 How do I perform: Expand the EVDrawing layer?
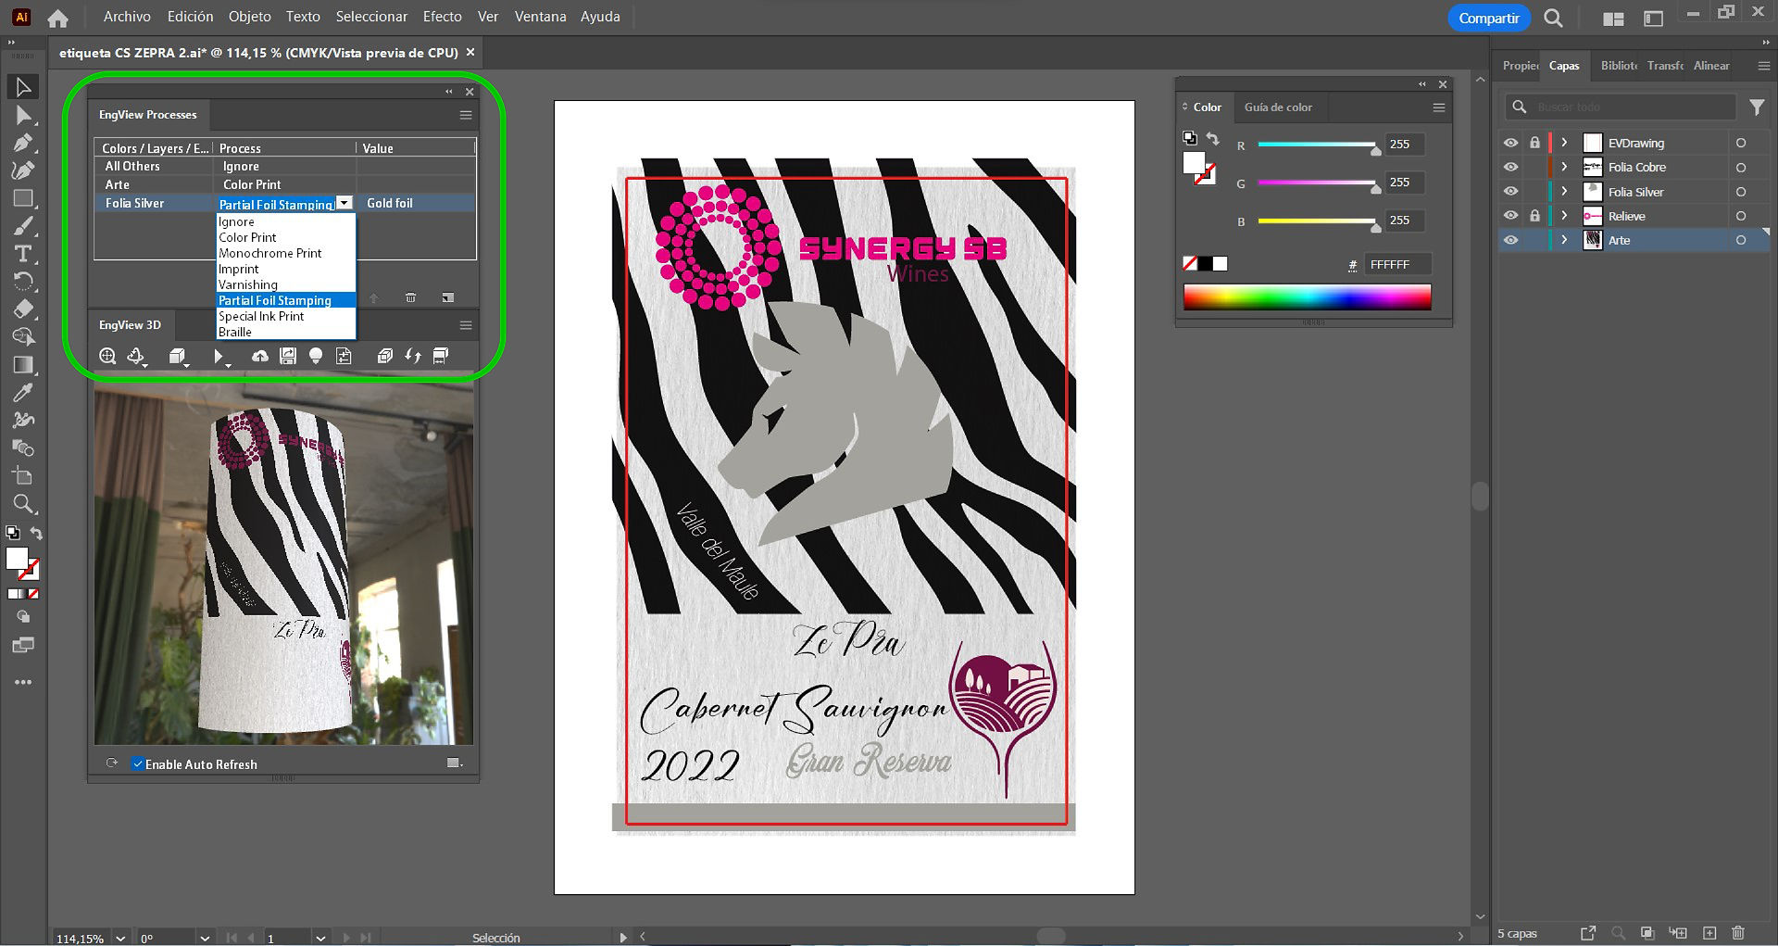1564,143
